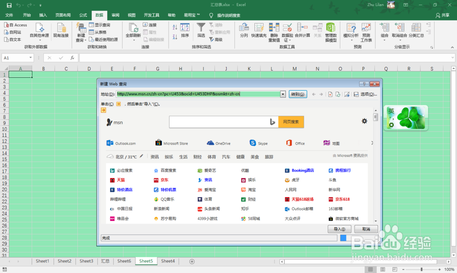Sort ascending with the A-Z icon

(175, 27)
